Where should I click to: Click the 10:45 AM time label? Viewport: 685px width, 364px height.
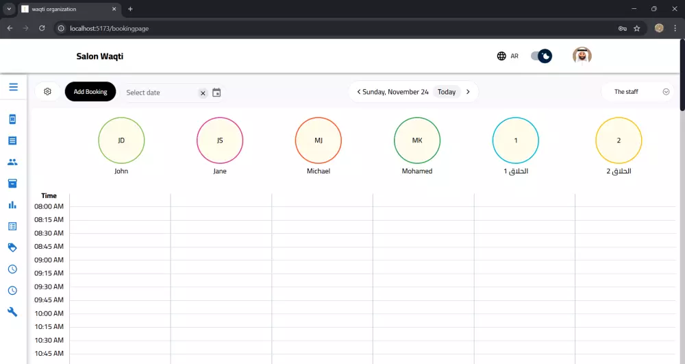pyautogui.click(x=49, y=354)
